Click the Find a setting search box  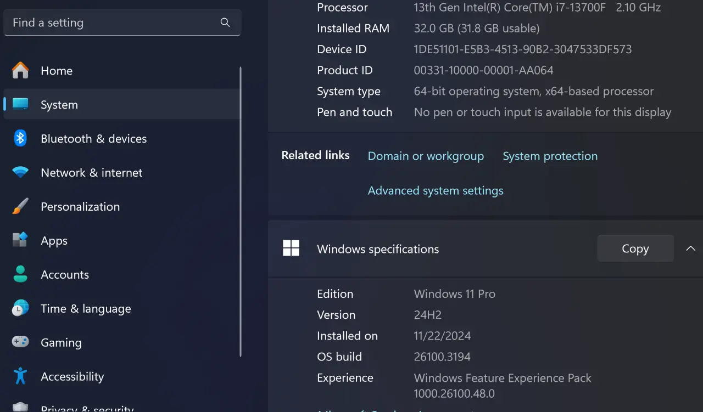coord(122,22)
